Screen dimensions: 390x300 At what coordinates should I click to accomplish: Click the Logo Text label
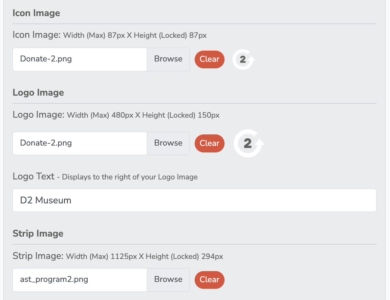(33, 176)
